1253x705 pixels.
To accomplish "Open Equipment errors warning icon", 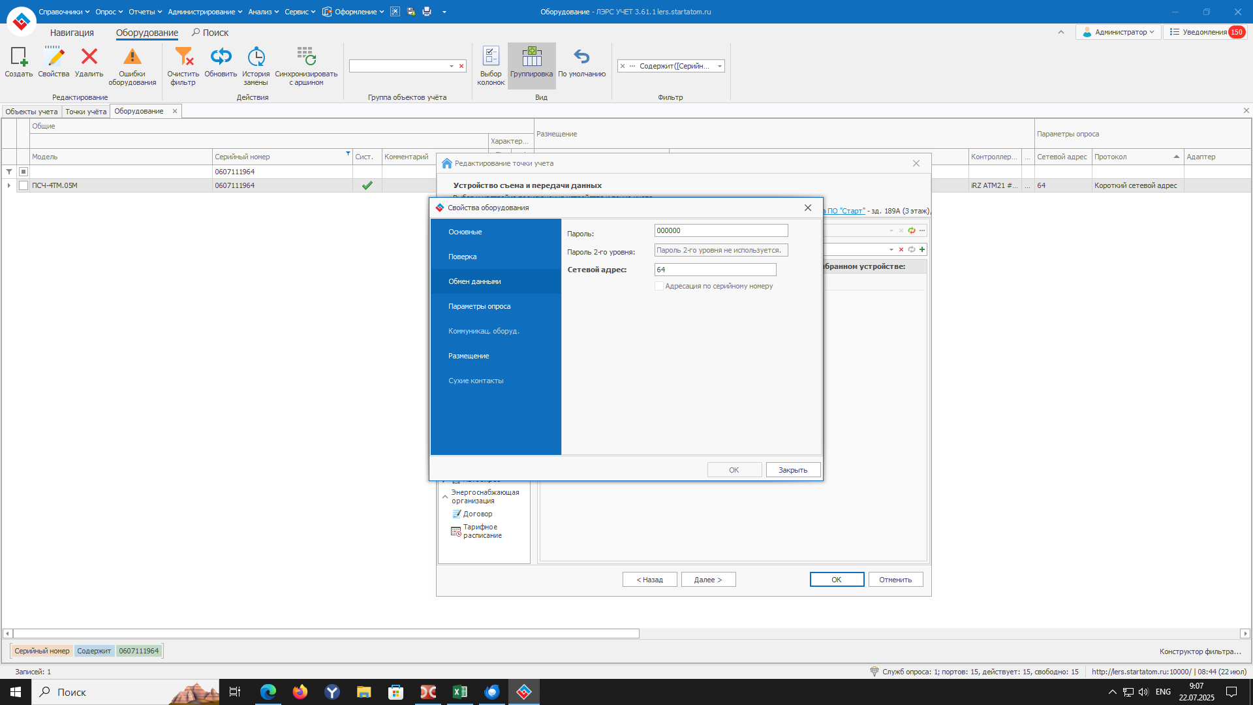I will pyautogui.click(x=132, y=58).
